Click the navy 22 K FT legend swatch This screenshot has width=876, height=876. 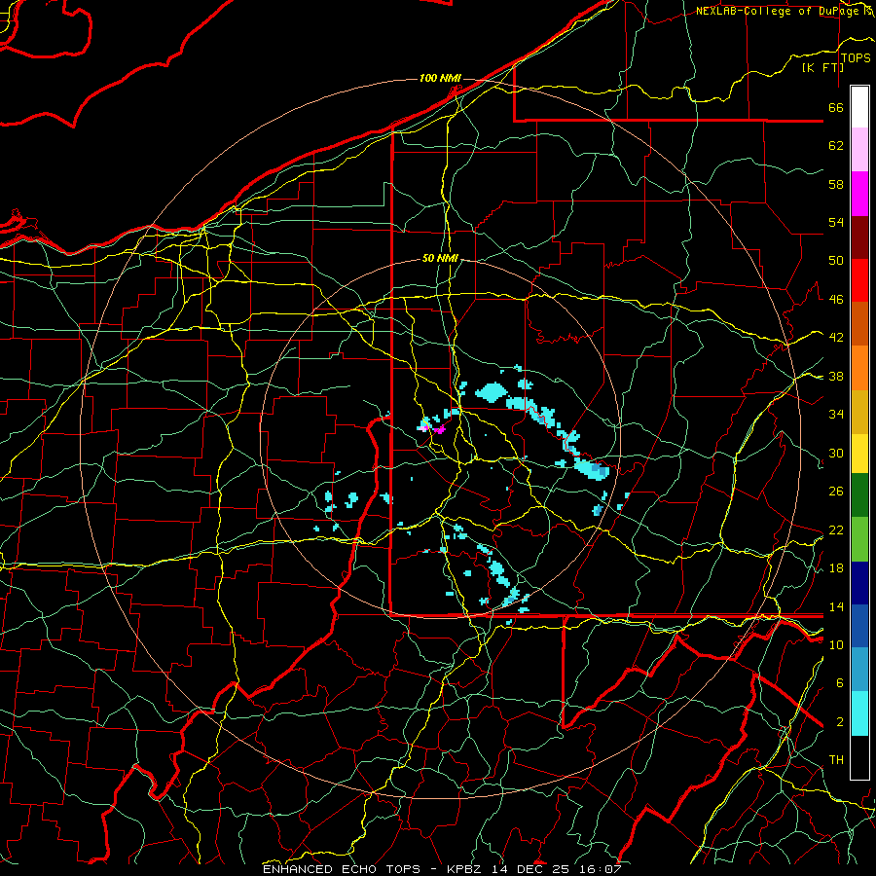859,583
